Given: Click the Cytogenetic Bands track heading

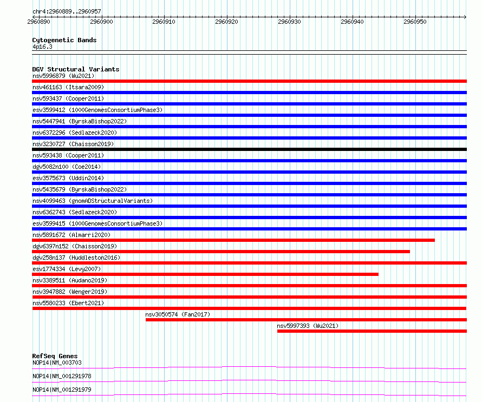Looking at the screenshot, I should click(x=64, y=40).
